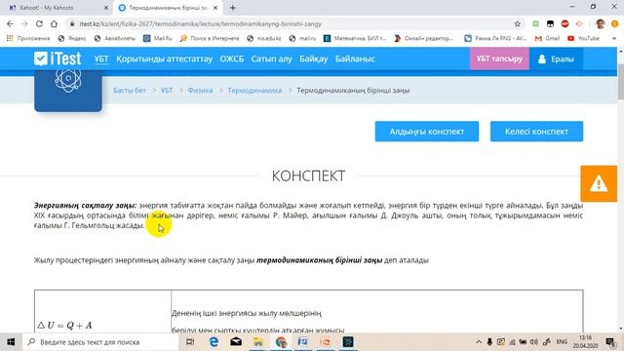Screen dimensions: 624x351
Task: Open the new tab with plus button
Action: pyautogui.click(x=233, y=8)
